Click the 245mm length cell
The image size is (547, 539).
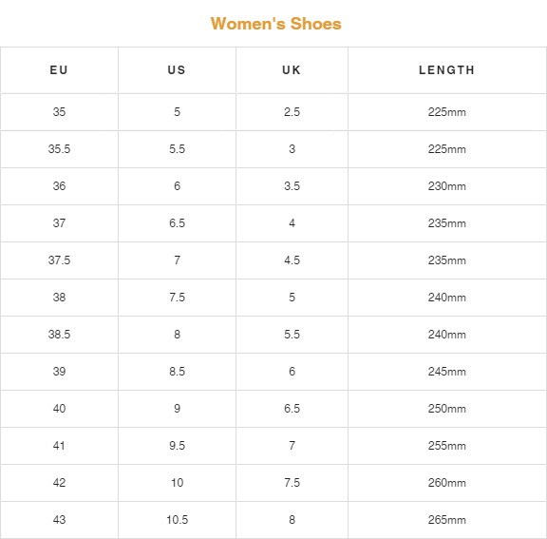447,372
